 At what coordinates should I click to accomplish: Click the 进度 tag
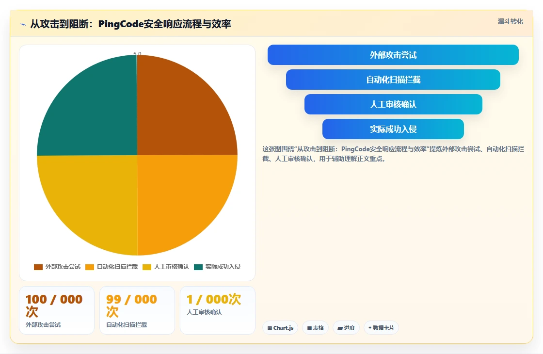pyautogui.click(x=346, y=328)
